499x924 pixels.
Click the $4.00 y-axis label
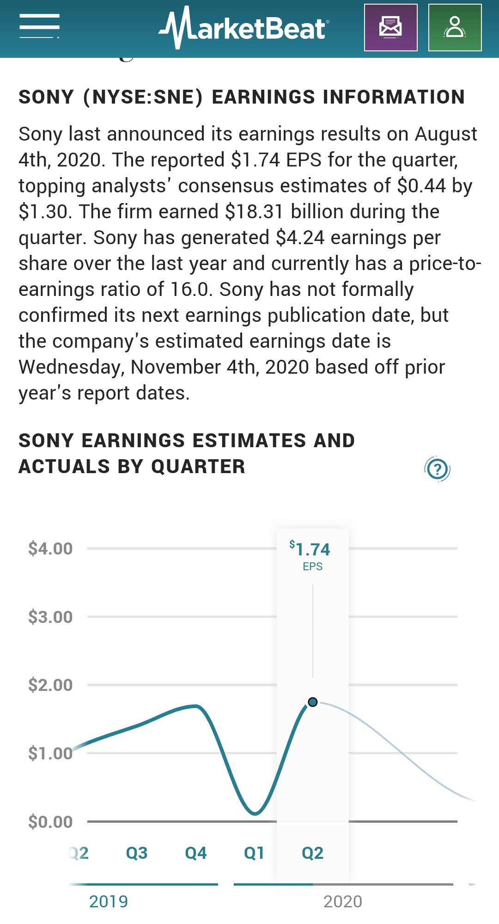[x=50, y=548]
